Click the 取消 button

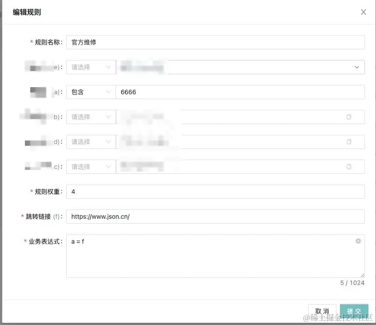pyautogui.click(x=322, y=311)
